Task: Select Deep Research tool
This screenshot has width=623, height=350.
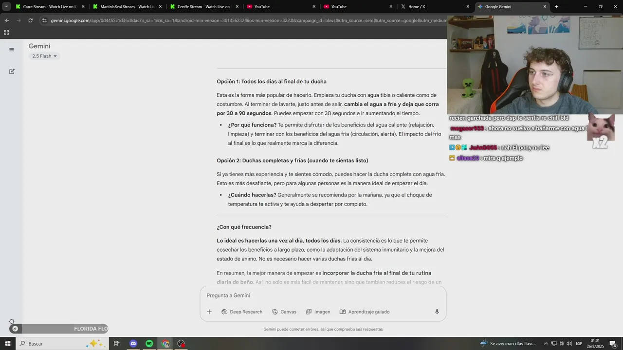Action: click(x=242, y=312)
